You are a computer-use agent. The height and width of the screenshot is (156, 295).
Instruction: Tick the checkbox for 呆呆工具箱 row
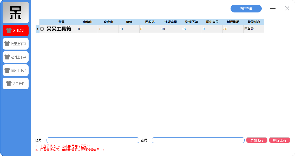click(x=42, y=29)
